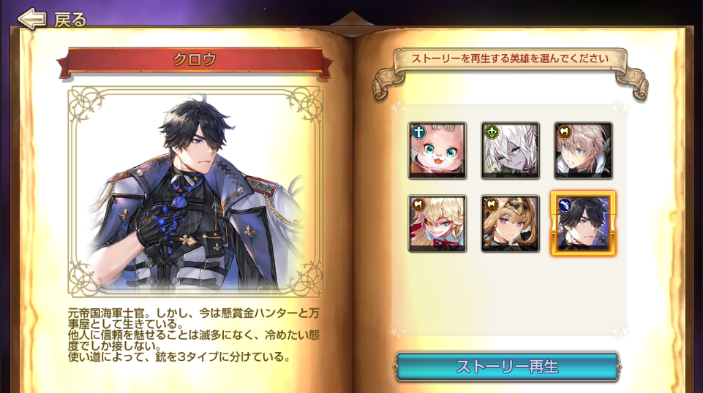Click the axe class icon on silver-haired hero
Screen dimensions: 703x393
[x=565, y=132]
